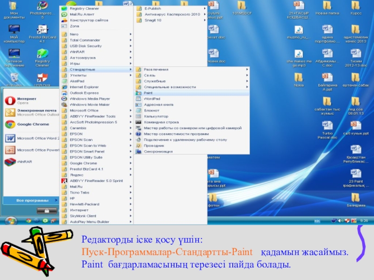Click the Калькулятор icon
The height and width of the screenshot is (280, 374).
(x=138, y=116)
